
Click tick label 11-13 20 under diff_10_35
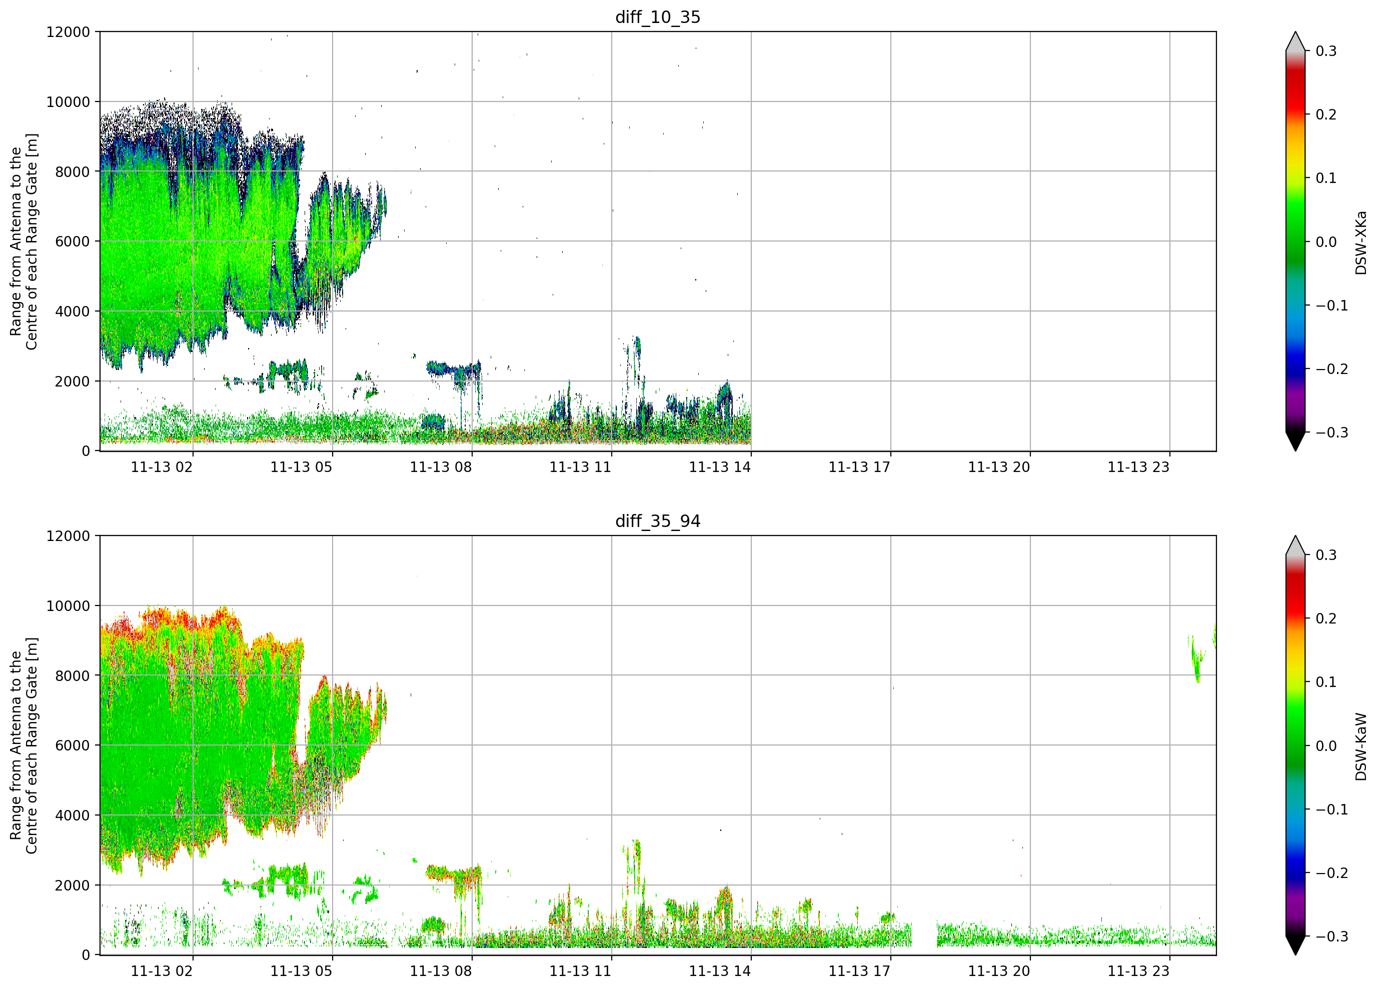pos(999,467)
